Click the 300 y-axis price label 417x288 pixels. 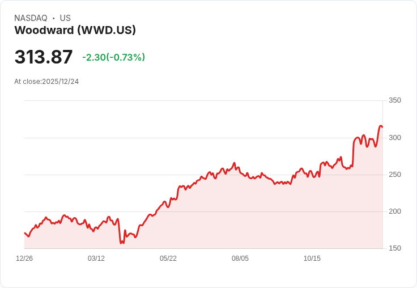point(395,138)
